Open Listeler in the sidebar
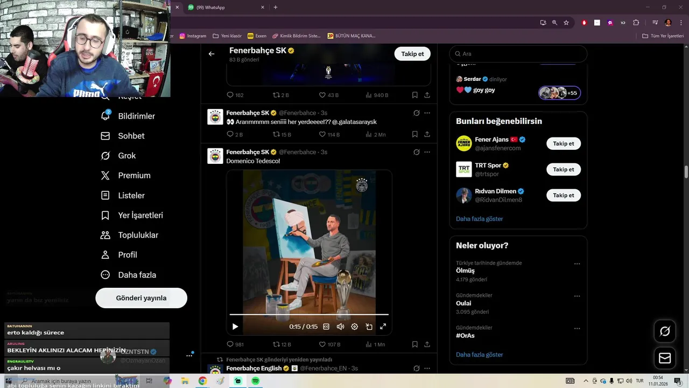 tap(123, 195)
